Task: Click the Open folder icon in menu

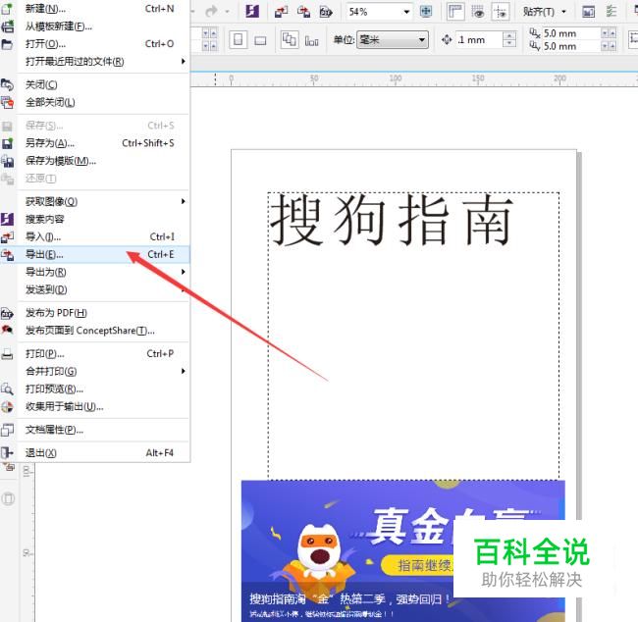Action: 7,44
